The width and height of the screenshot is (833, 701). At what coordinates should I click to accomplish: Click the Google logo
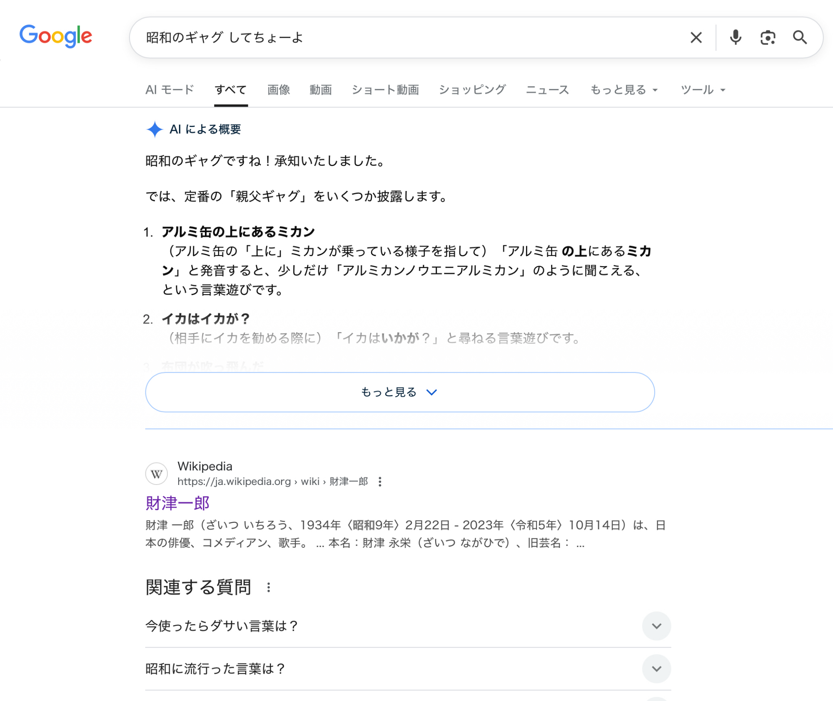pyautogui.click(x=56, y=36)
